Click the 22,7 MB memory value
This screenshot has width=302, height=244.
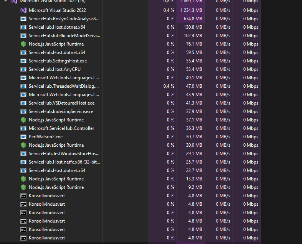pyautogui.click(x=194, y=170)
